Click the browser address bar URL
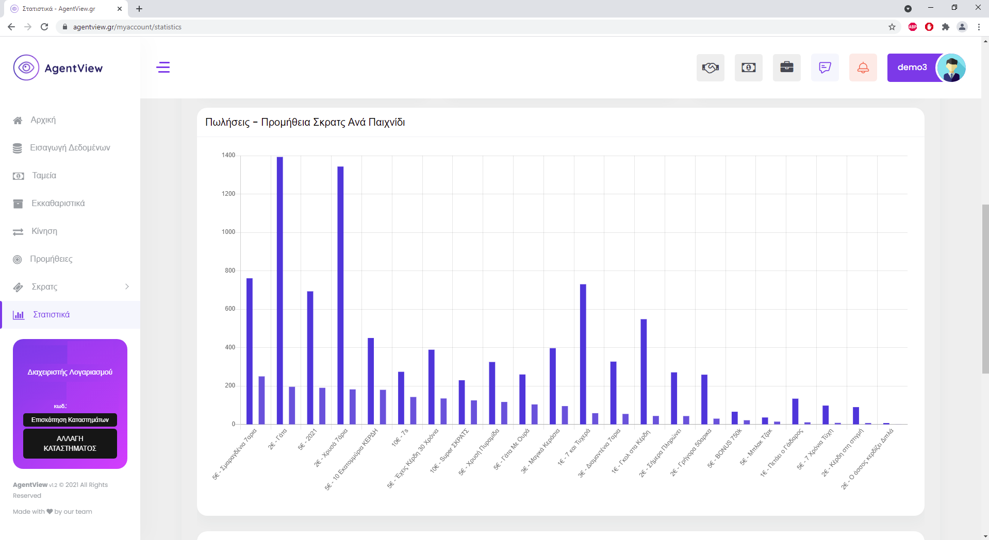This screenshot has height=540, width=989. (127, 27)
